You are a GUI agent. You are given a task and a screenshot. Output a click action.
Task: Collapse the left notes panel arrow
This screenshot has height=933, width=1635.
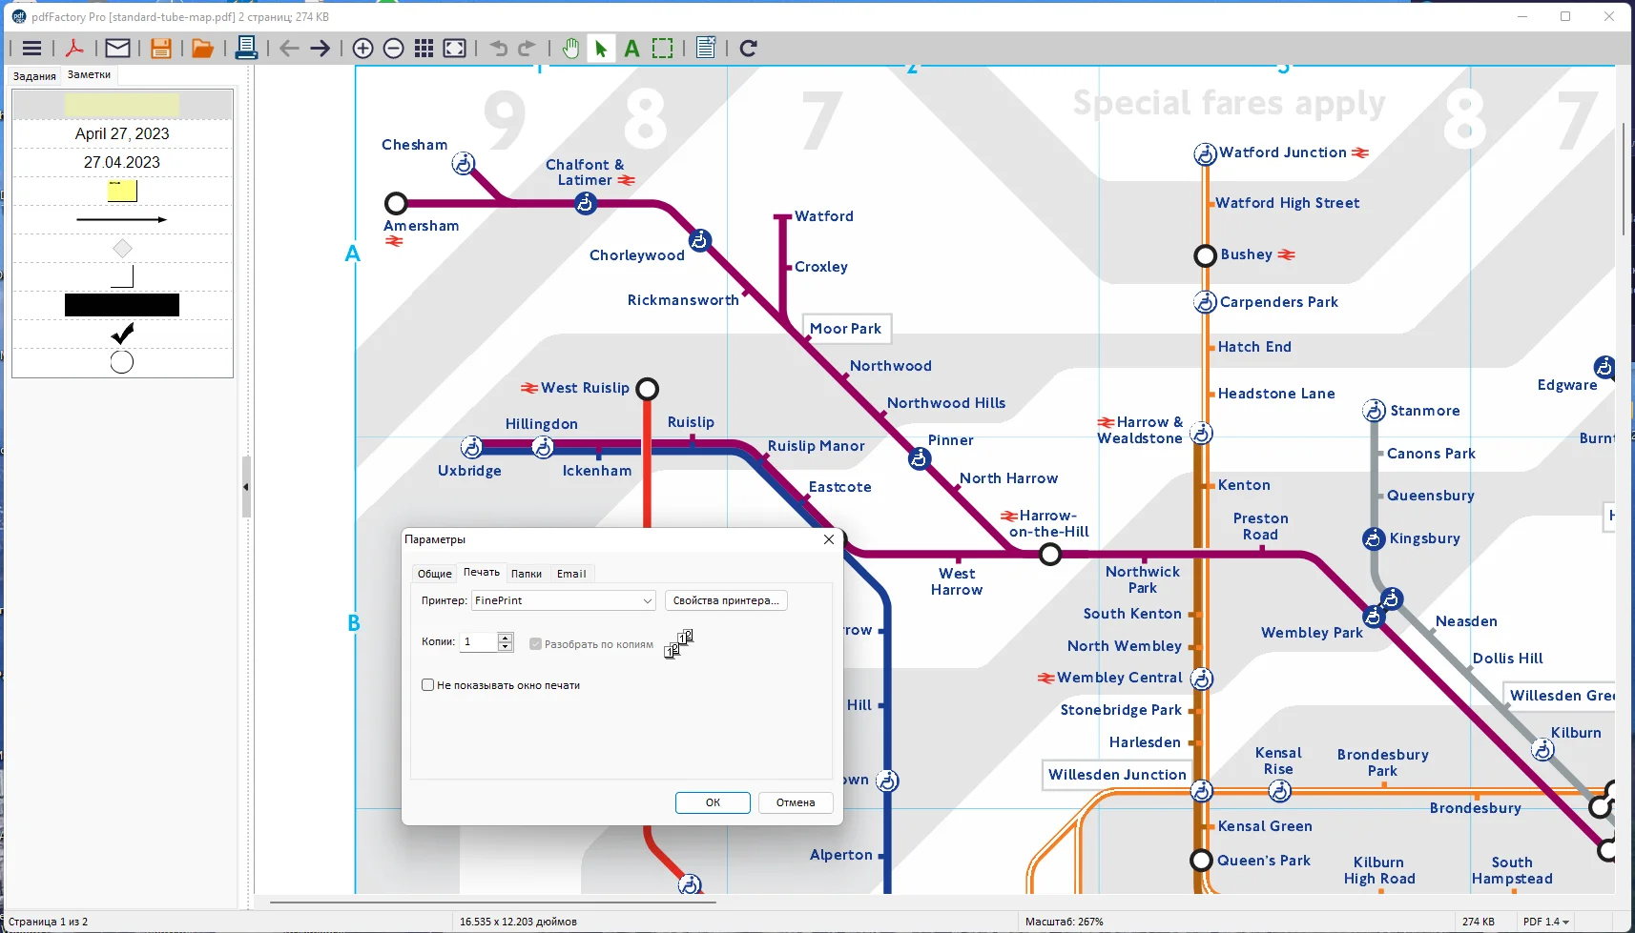pyautogui.click(x=246, y=487)
